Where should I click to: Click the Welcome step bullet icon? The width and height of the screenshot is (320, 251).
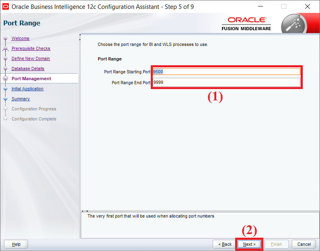tap(6, 38)
